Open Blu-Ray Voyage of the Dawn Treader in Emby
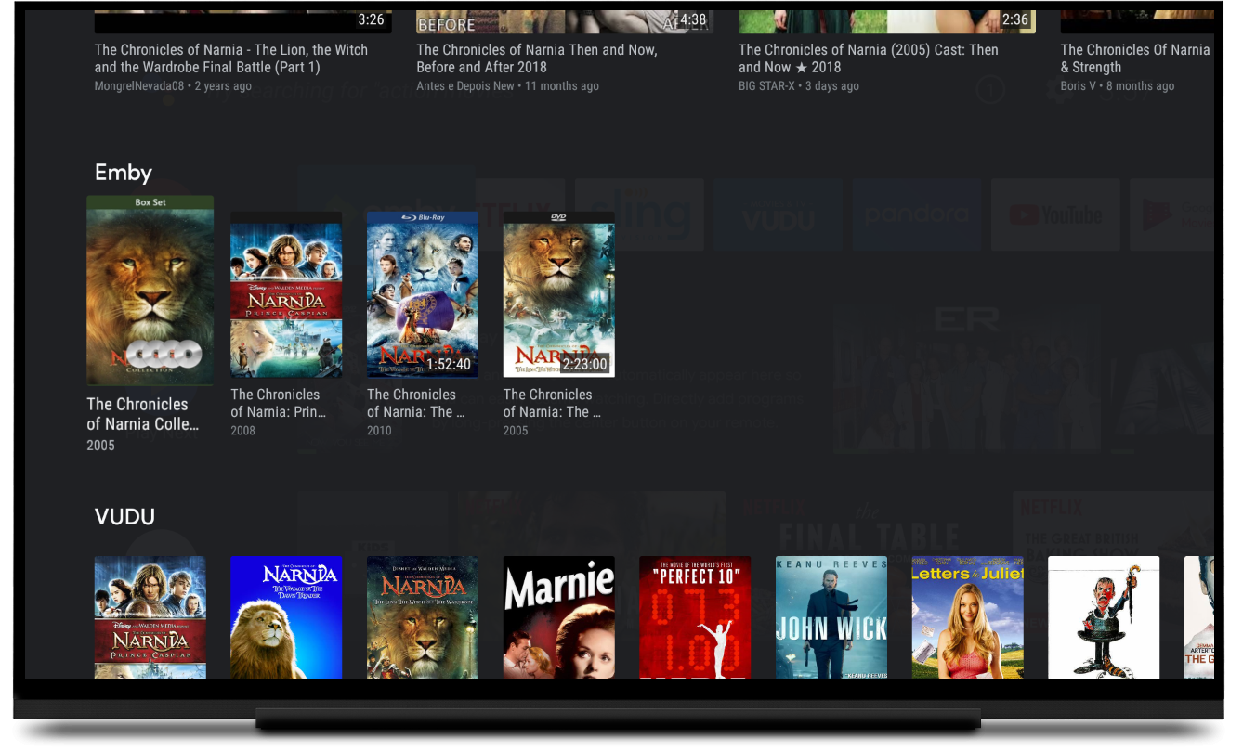 (423, 294)
